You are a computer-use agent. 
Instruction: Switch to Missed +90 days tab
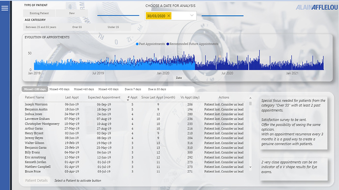pos(59,89)
